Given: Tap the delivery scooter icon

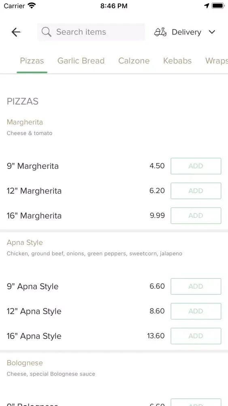Looking at the screenshot, I should [160, 32].
